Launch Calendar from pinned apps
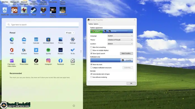This screenshot has width=195, height=109. [36, 41]
